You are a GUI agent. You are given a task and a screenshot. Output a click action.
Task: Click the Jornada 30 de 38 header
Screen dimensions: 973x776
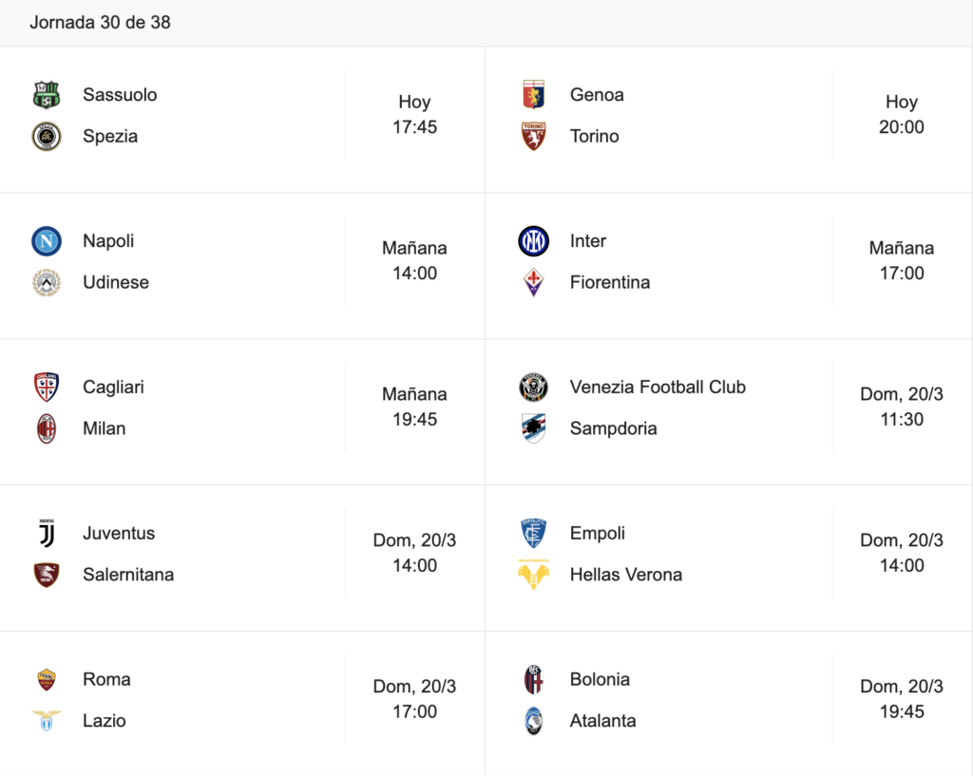click(x=100, y=23)
